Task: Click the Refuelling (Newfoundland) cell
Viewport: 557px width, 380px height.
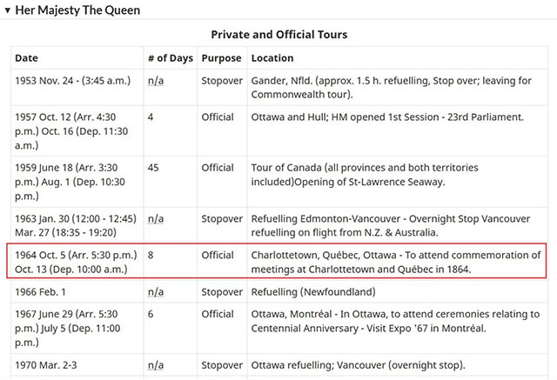Action: pyautogui.click(x=398, y=291)
